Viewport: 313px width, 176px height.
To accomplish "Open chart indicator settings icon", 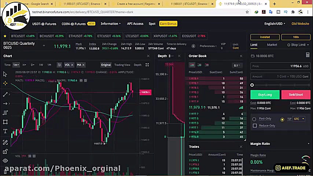I will (x=59, y=65).
